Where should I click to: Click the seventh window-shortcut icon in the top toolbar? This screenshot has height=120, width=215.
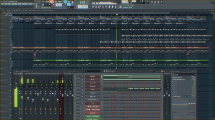pyautogui.click(x=113, y=7)
